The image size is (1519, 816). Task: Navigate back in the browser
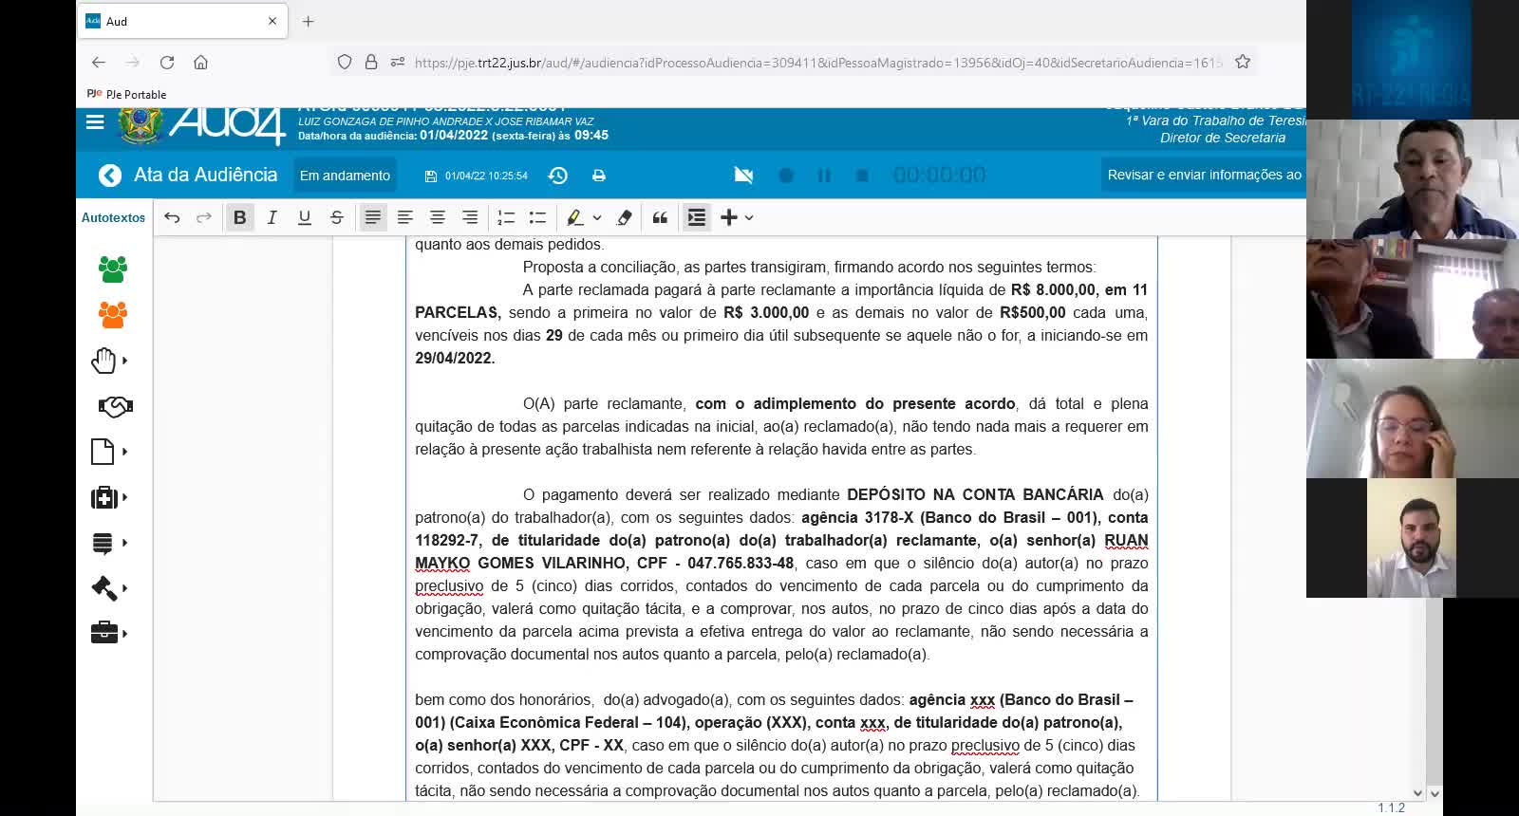(x=99, y=63)
